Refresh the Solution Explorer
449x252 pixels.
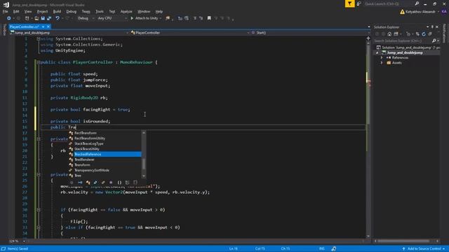tap(424, 34)
